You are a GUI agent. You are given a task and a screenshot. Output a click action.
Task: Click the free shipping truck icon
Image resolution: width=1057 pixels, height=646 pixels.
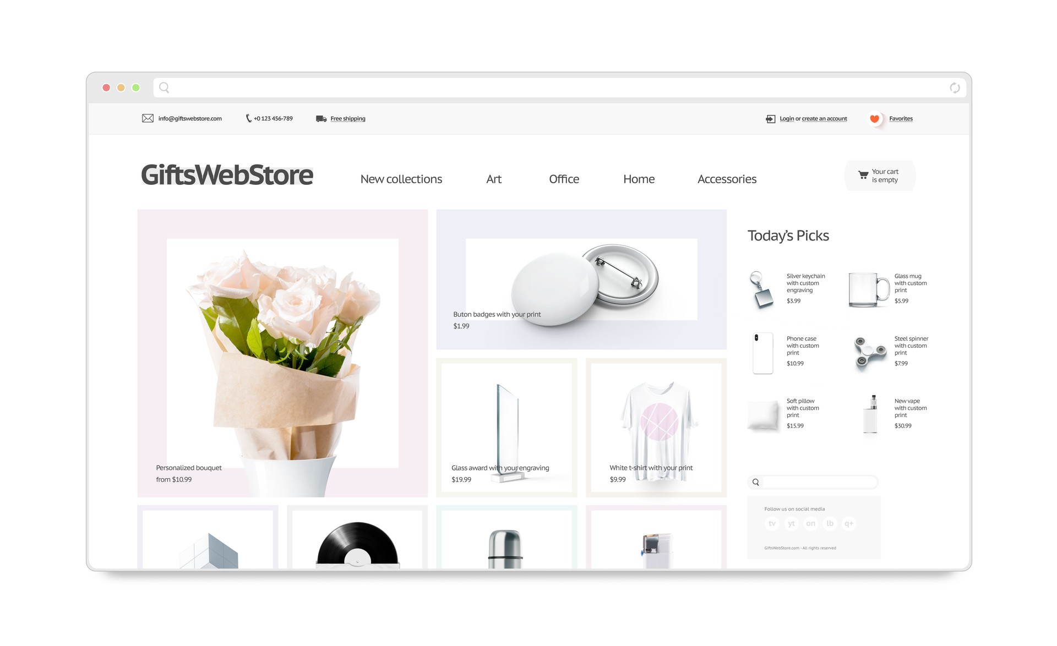tap(320, 118)
